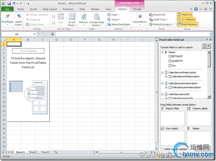Toggle the +/- Buttons option
This screenshot has height=161, width=216.
point(186,19)
